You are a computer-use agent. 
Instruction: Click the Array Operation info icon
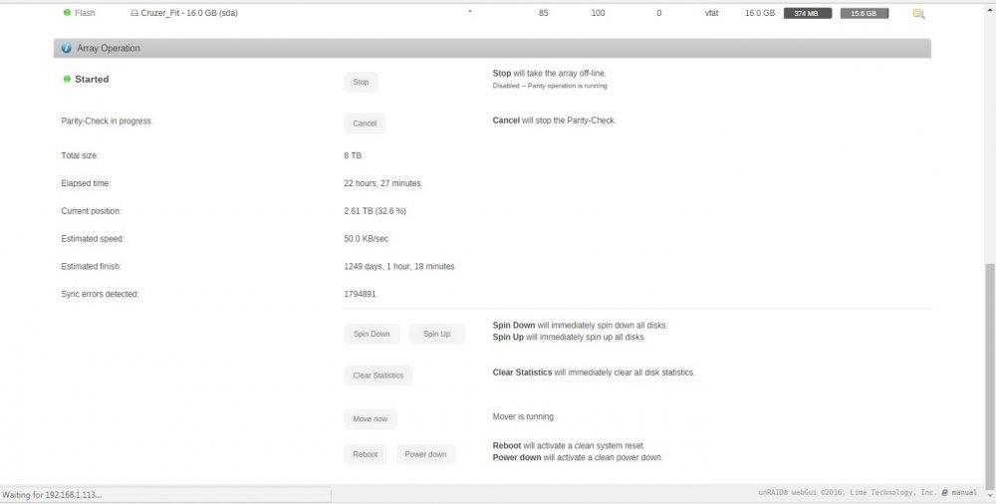click(x=66, y=48)
